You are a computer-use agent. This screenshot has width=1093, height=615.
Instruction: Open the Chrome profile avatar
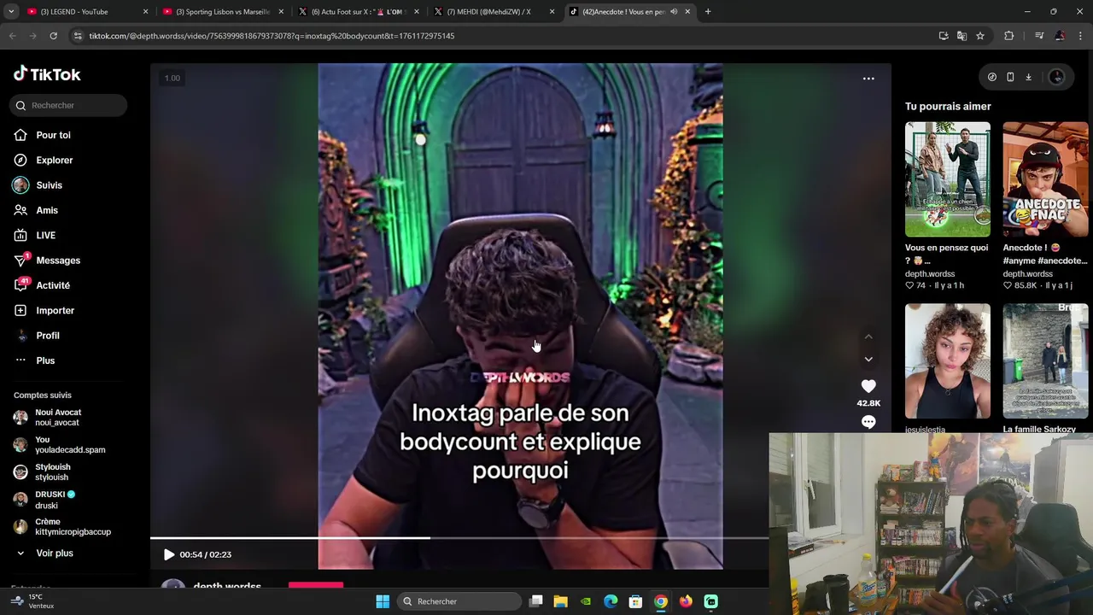pyautogui.click(x=1060, y=36)
